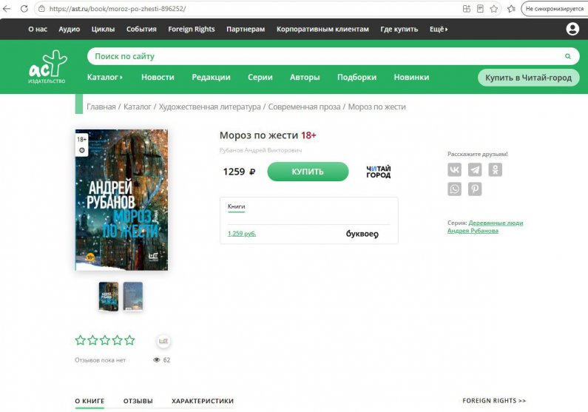Go to the Подборки section
Viewport: 588px width, 412px height.
(x=356, y=77)
